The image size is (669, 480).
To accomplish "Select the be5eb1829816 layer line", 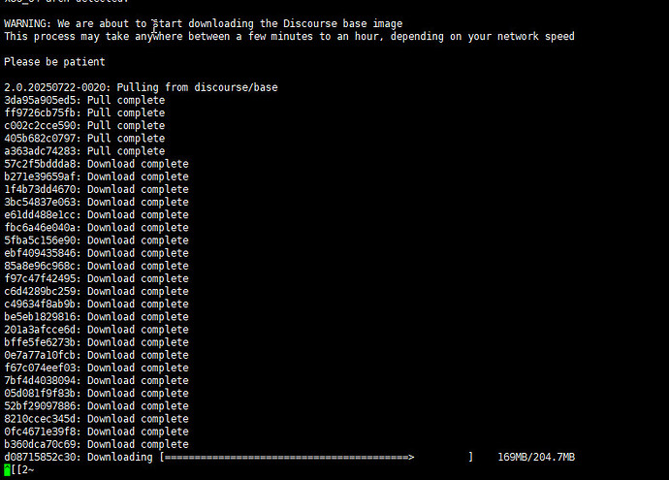I will (x=96, y=317).
